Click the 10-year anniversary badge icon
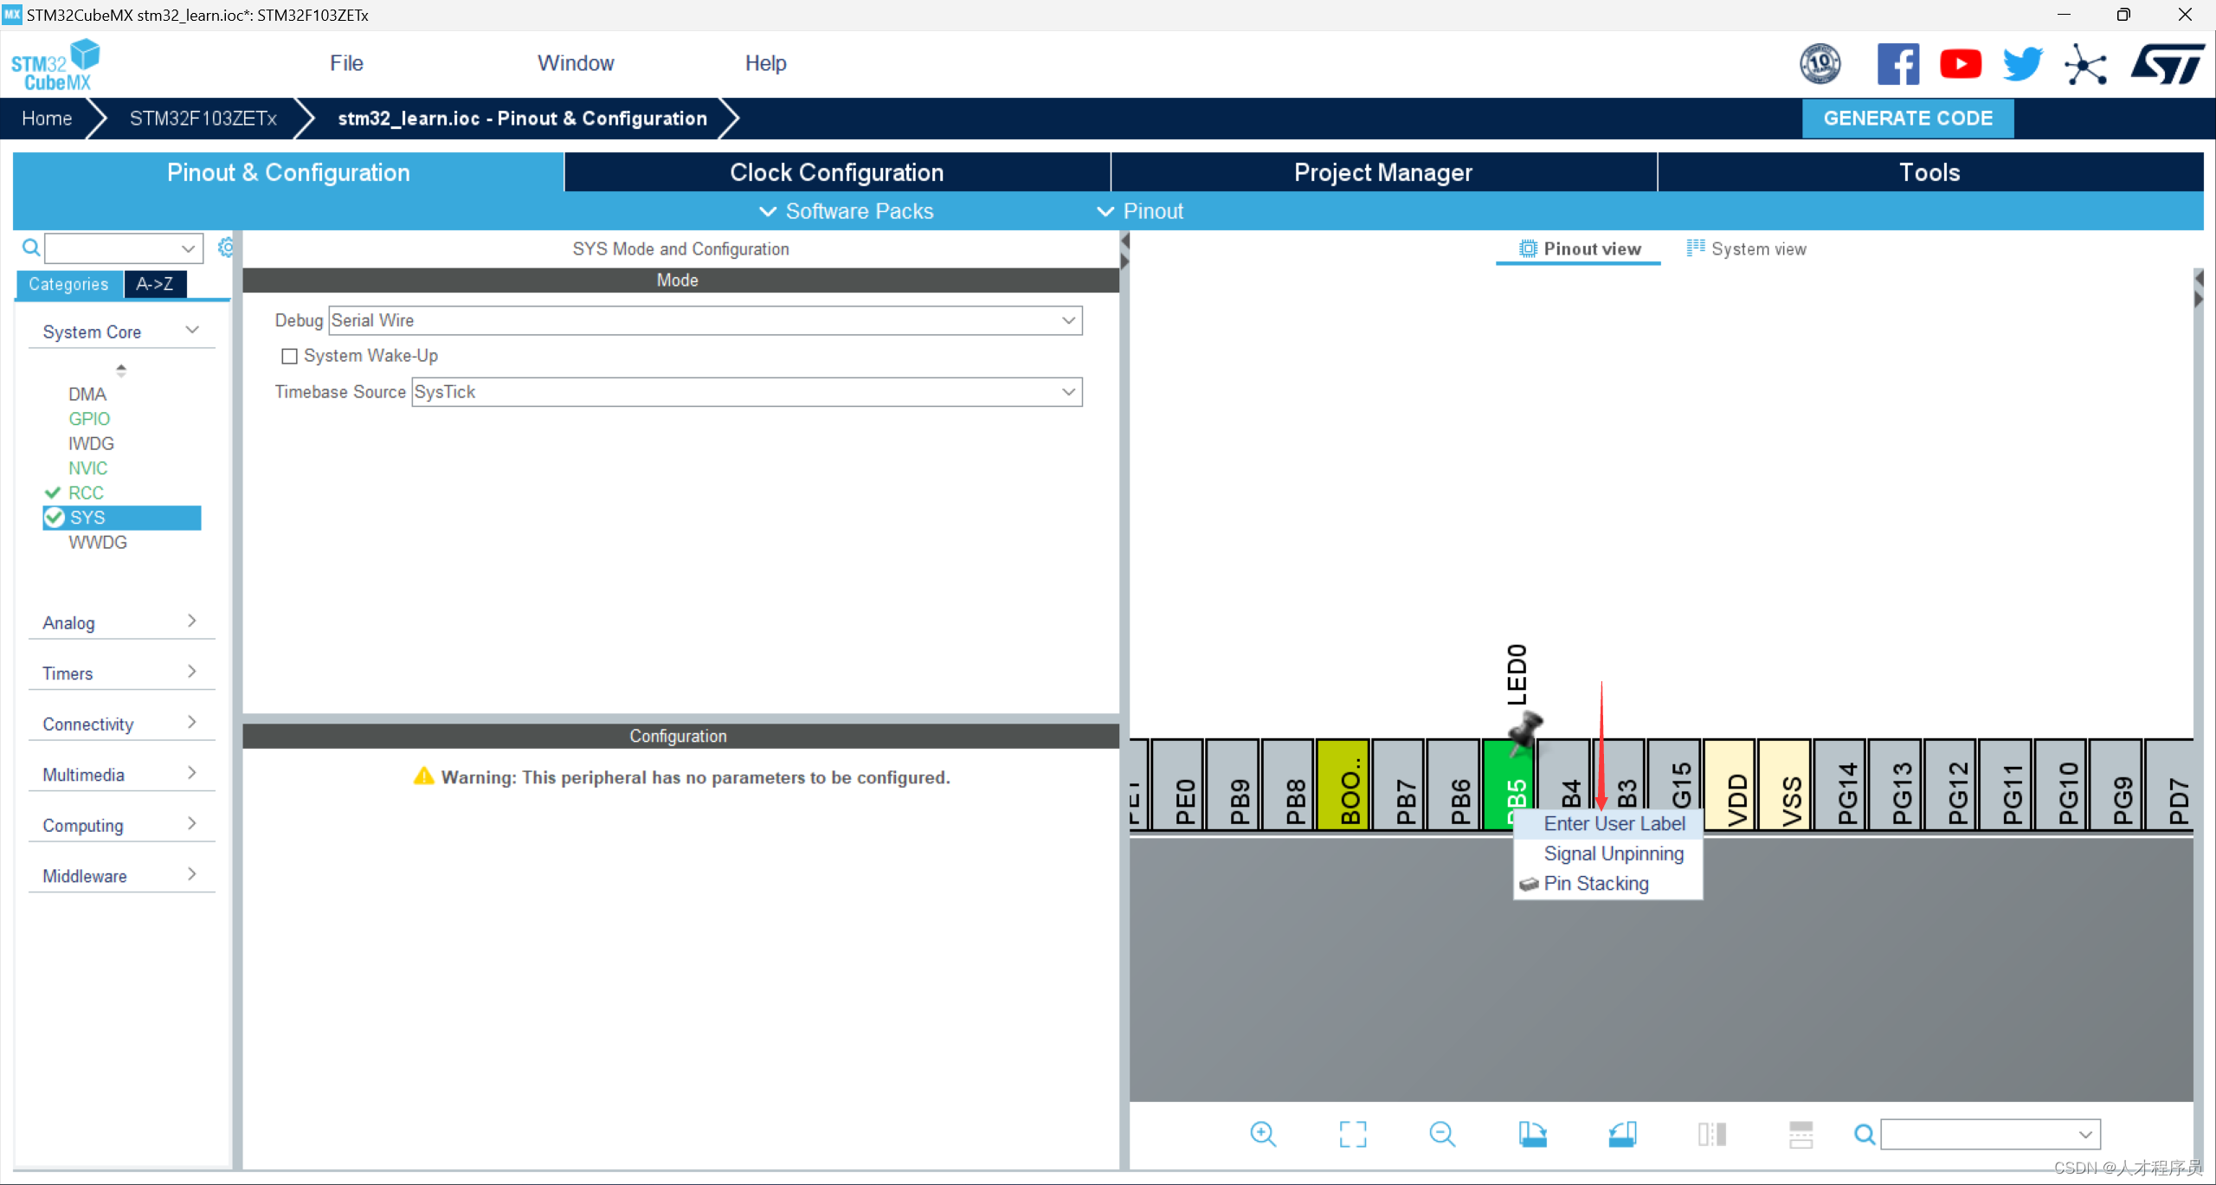Viewport: 2216px width, 1185px height. tap(1820, 64)
